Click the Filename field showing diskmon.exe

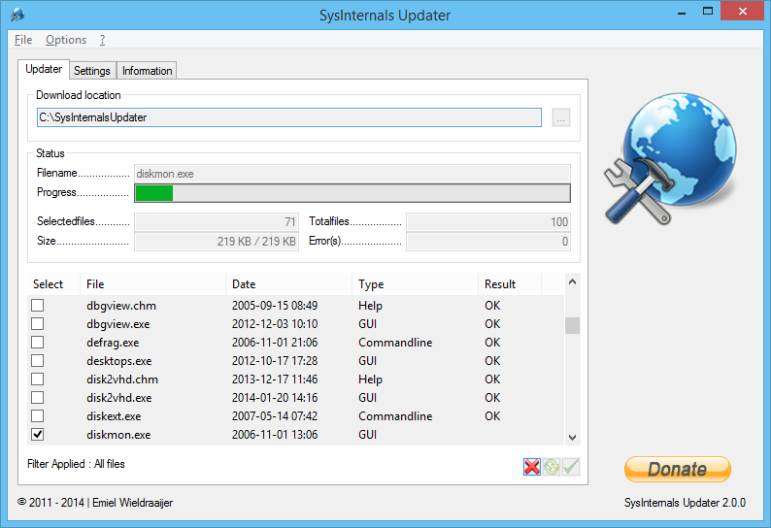[352, 174]
